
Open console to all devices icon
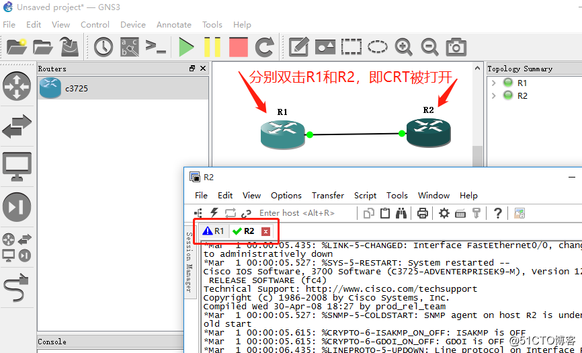point(155,47)
